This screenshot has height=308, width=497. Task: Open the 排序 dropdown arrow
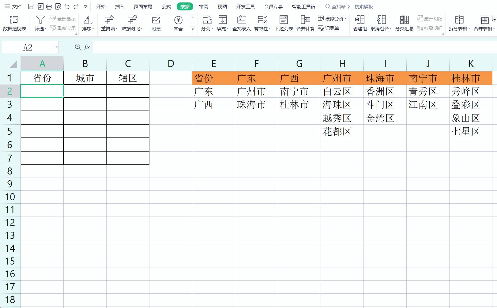(x=93, y=29)
